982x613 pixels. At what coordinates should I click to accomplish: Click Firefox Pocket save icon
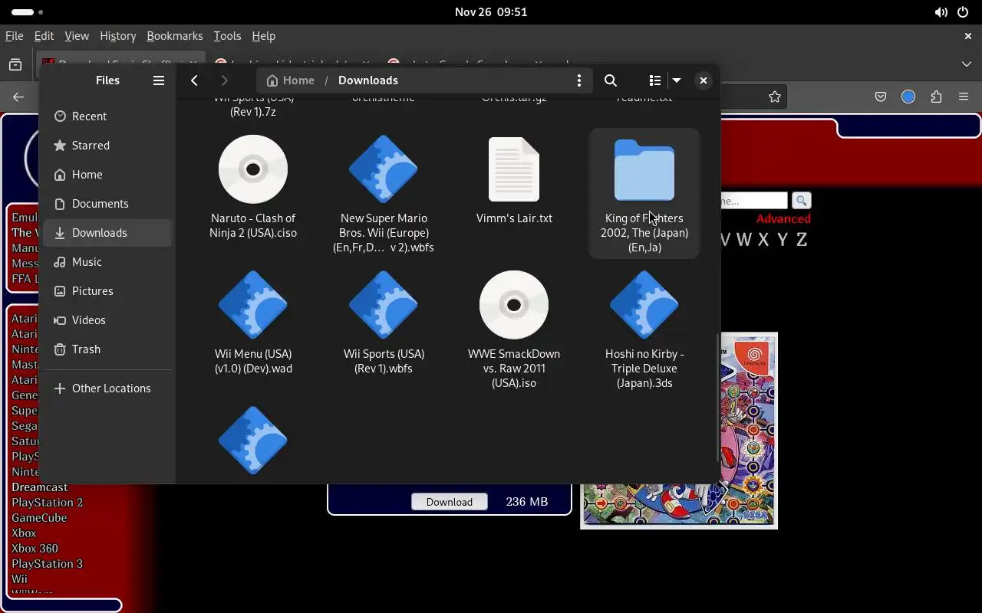point(881,97)
